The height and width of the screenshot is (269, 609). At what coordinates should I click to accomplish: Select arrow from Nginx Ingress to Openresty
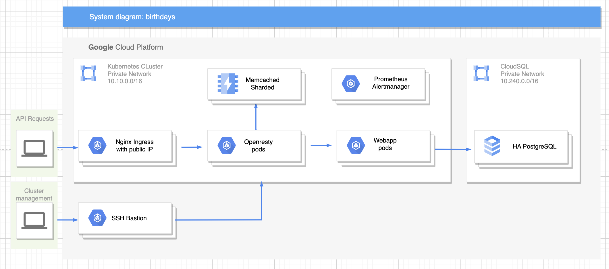click(192, 147)
